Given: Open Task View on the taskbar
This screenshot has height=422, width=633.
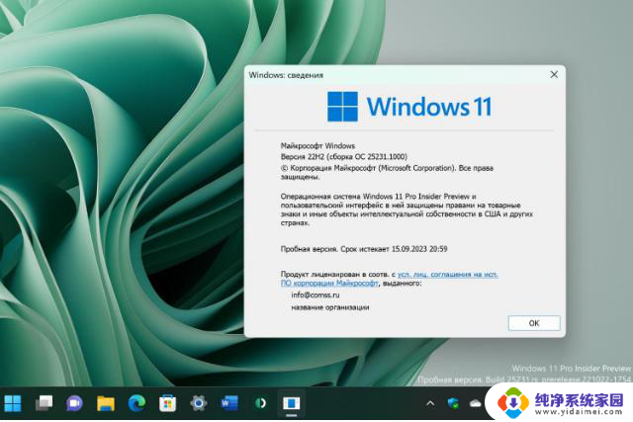Looking at the screenshot, I should click(x=44, y=403).
